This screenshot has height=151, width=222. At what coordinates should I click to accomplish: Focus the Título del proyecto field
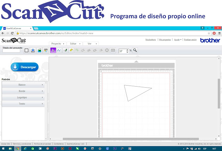pyautogui.click(x=11, y=51)
